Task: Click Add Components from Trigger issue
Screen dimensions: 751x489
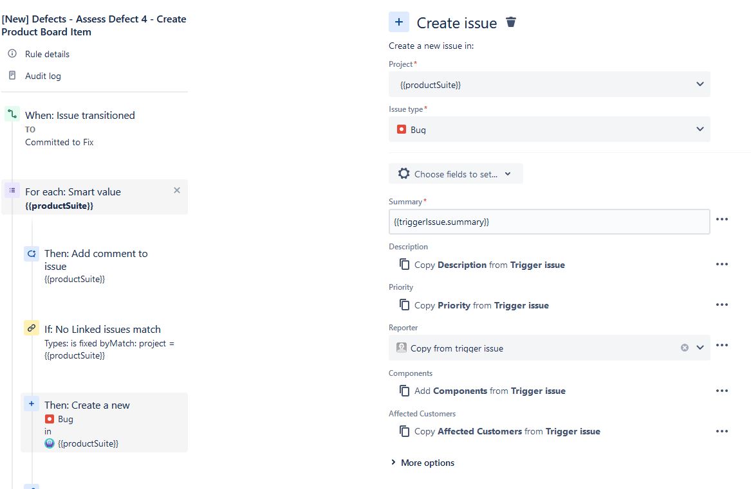Action: tap(490, 391)
